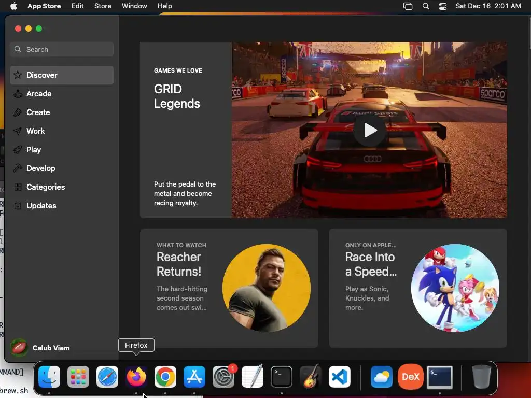Image resolution: width=531 pixels, height=398 pixels.
Task: Select the Play rocket icon
Action: pyautogui.click(x=18, y=150)
